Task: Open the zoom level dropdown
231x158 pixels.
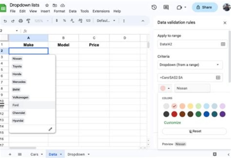Action: [x=42, y=21]
